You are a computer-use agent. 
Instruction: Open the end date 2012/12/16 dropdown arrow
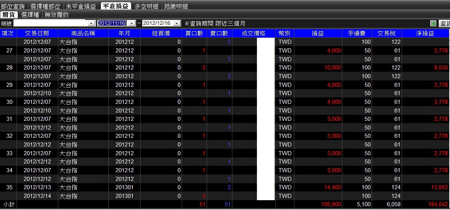click(x=177, y=23)
